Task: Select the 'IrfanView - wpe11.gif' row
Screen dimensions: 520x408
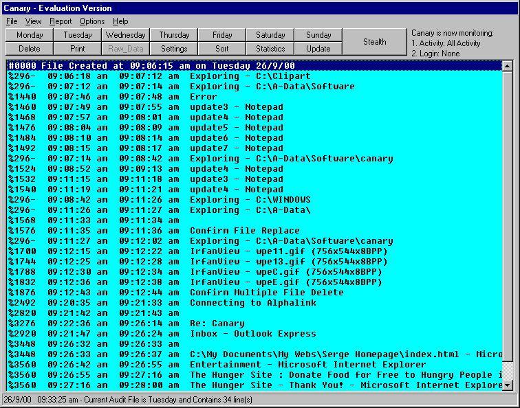Action: click(254, 251)
